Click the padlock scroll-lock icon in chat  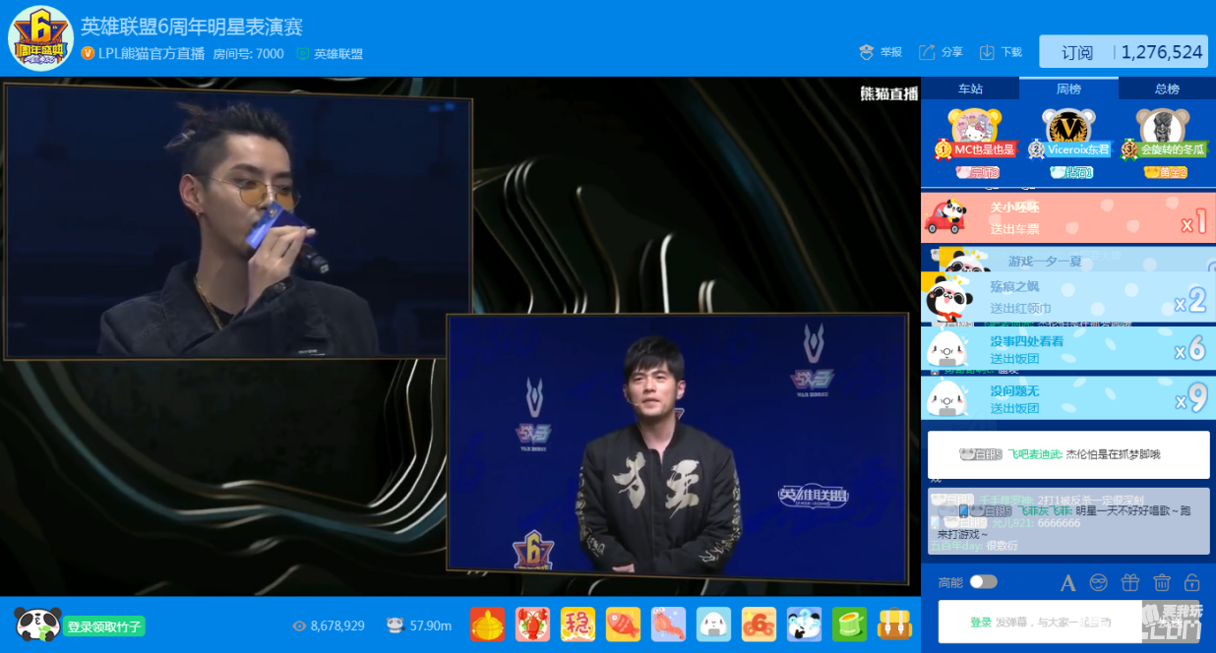pyautogui.click(x=1191, y=582)
